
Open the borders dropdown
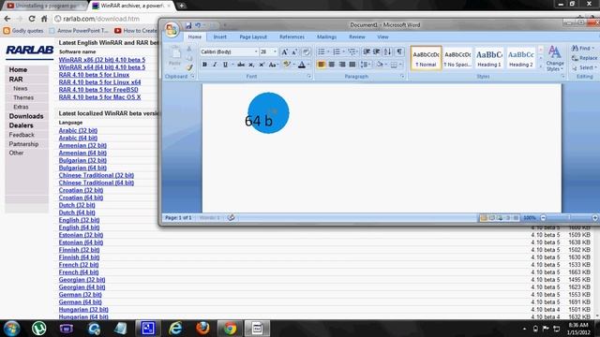[x=400, y=65]
